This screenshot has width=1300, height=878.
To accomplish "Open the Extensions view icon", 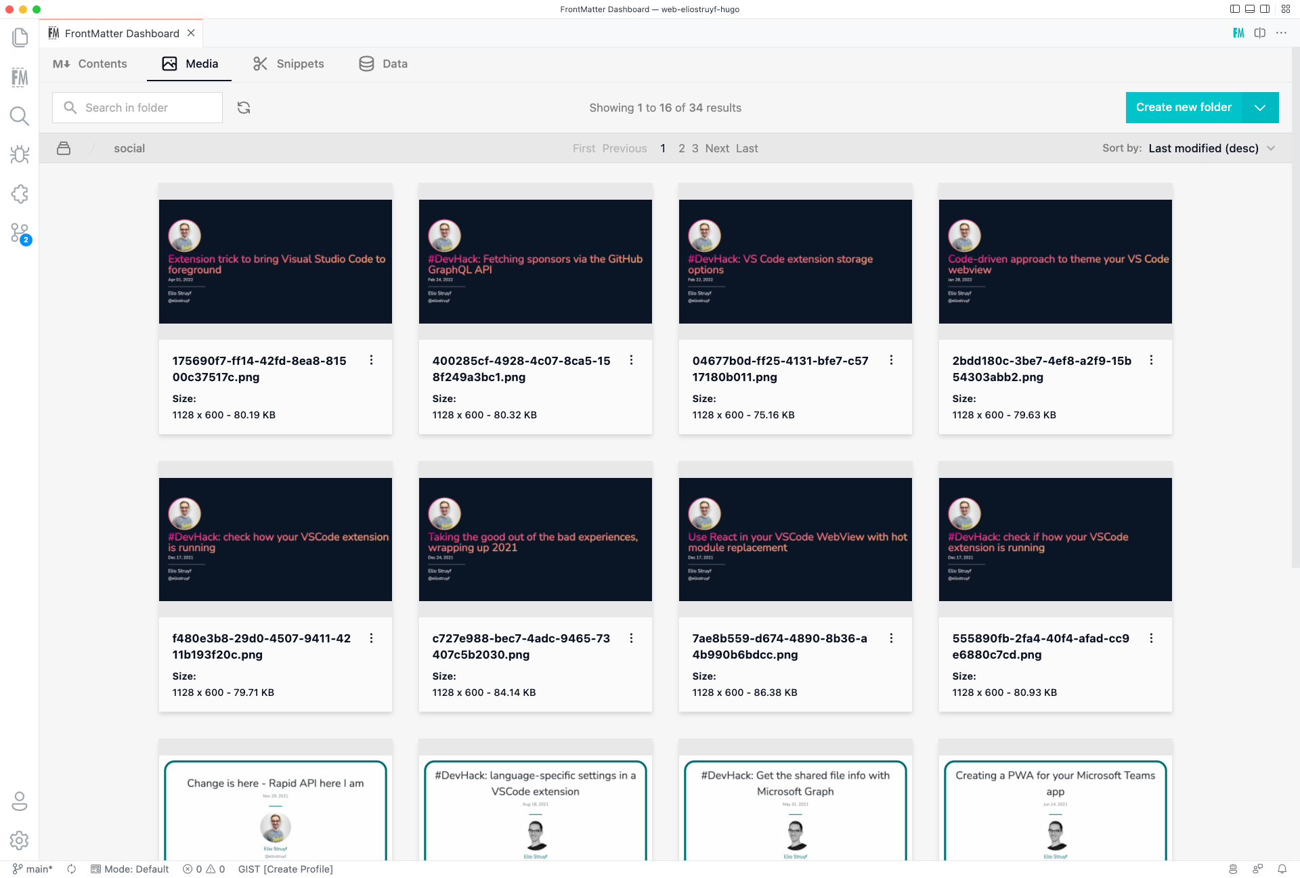I will (x=20, y=194).
